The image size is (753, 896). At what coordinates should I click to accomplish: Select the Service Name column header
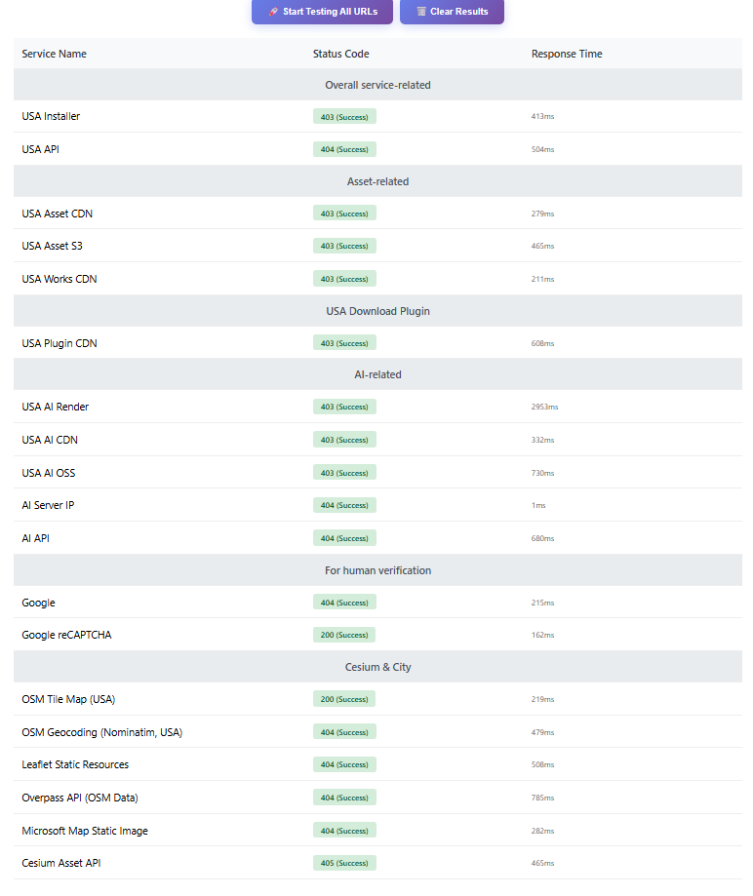[55, 54]
